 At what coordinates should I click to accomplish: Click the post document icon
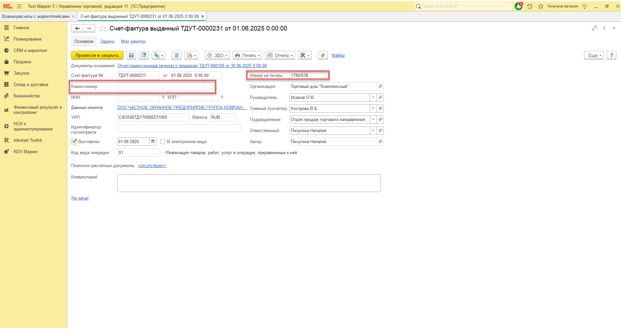[x=144, y=55]
